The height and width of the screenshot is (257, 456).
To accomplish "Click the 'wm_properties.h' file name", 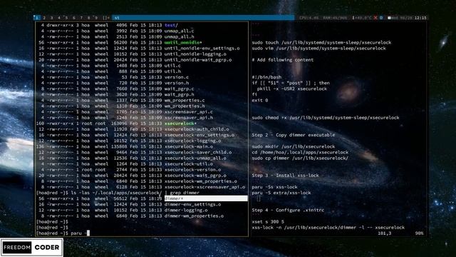I will 185,106.
